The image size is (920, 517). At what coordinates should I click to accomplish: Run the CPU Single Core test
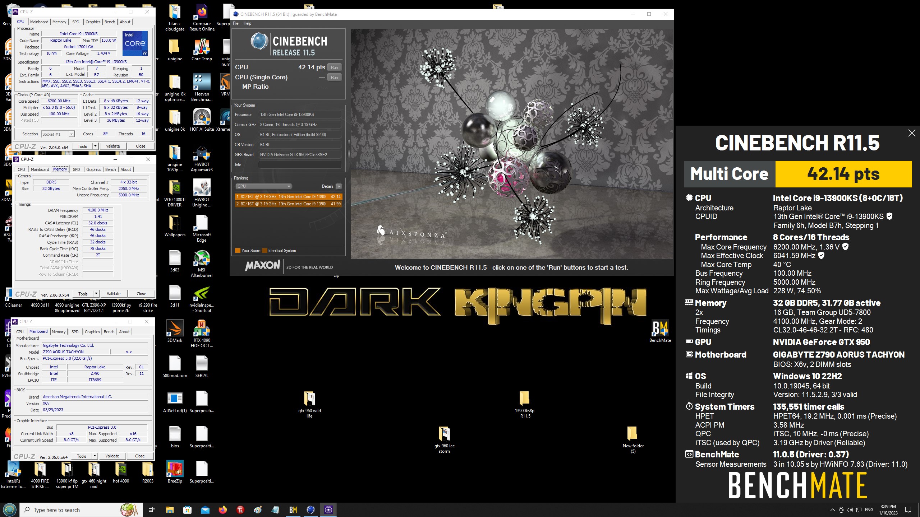coord(334,78)
